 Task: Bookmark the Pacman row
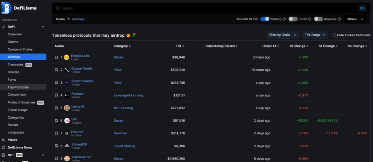coord(56,95)
